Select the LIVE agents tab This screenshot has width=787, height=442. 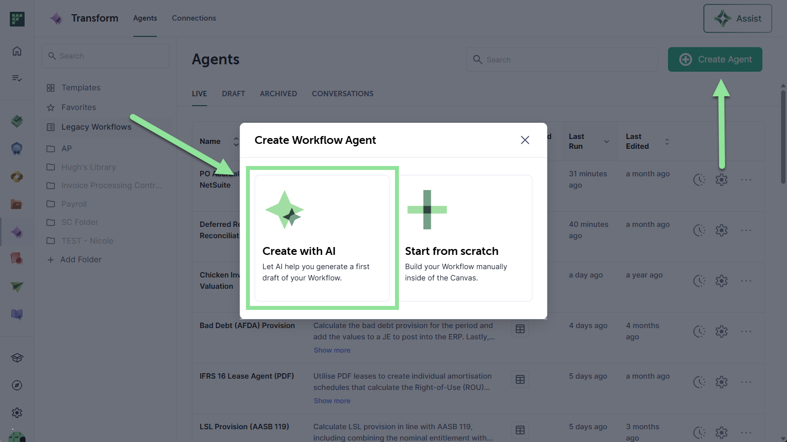(x=199, y=94)
